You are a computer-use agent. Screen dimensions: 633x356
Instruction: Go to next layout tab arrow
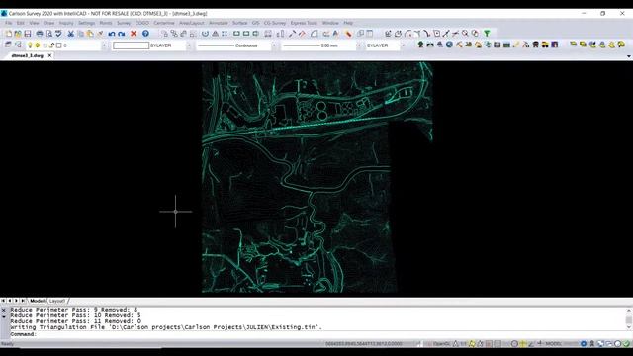click(16, 301)
